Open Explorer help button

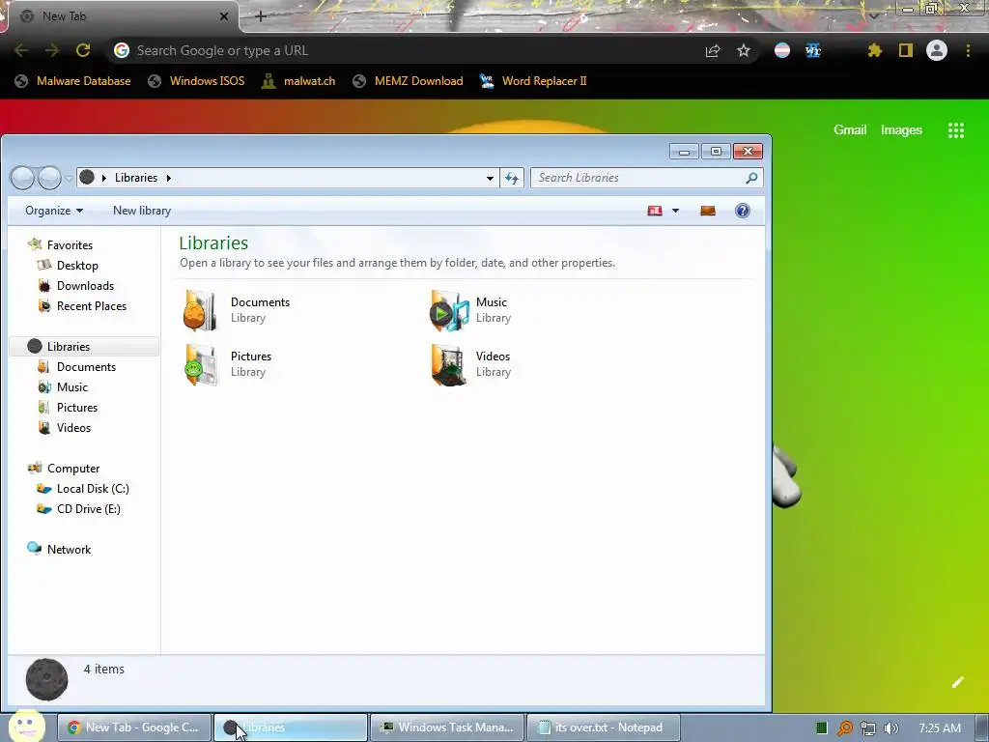pyautogui.click(x=743, y=211)
